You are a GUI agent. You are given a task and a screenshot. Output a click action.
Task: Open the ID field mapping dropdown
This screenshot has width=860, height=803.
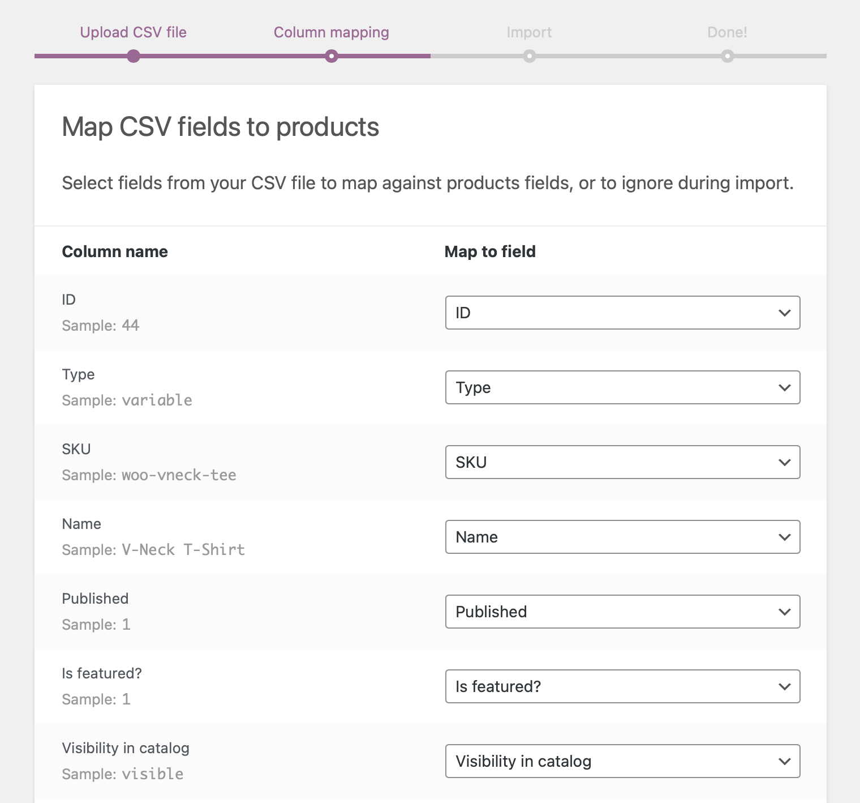pos(622,313)
